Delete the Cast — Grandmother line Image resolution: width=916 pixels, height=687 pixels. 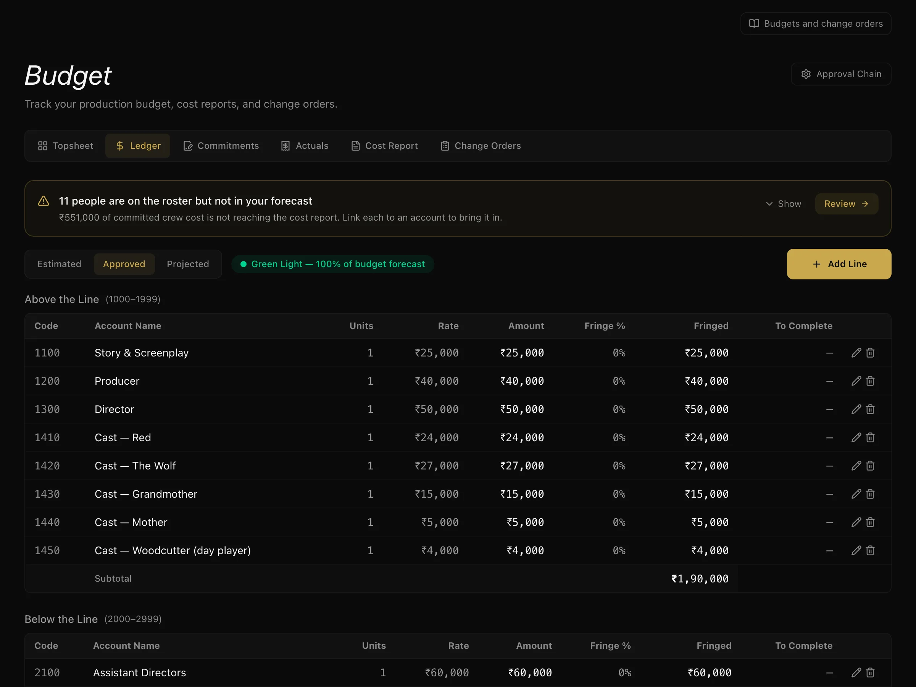tap(870, 494)
